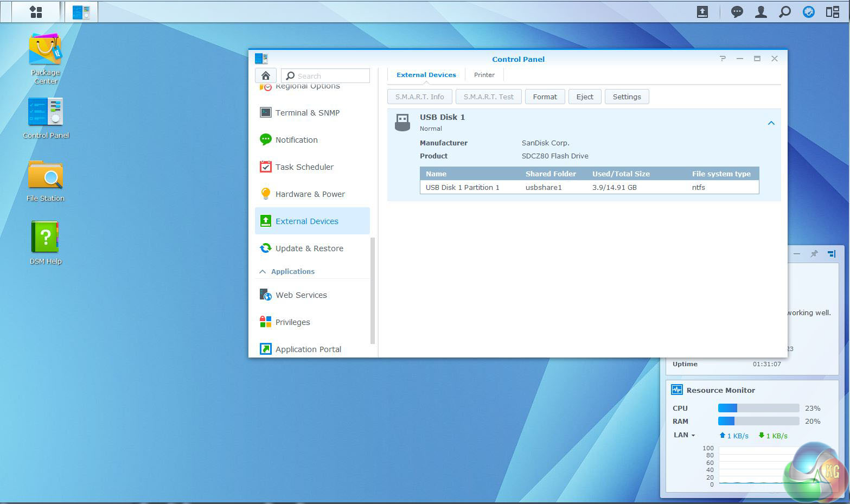
Task: Click the notifications speech bubble icon
Action: (x=737, y=12)
